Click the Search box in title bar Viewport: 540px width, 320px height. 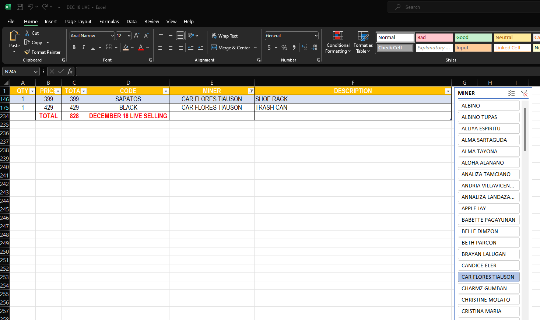[464, 7]
